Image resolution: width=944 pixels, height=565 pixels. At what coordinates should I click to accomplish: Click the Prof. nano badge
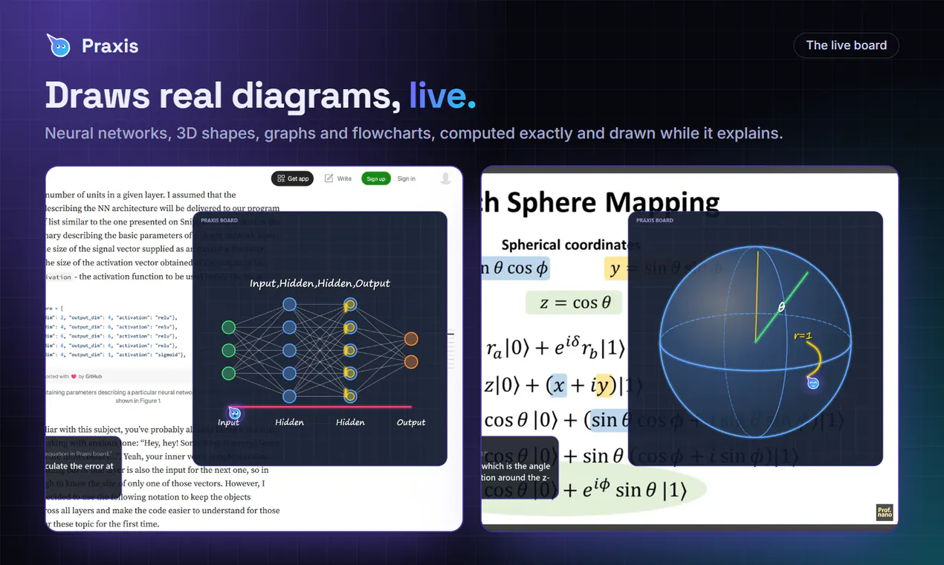point(884,512)
